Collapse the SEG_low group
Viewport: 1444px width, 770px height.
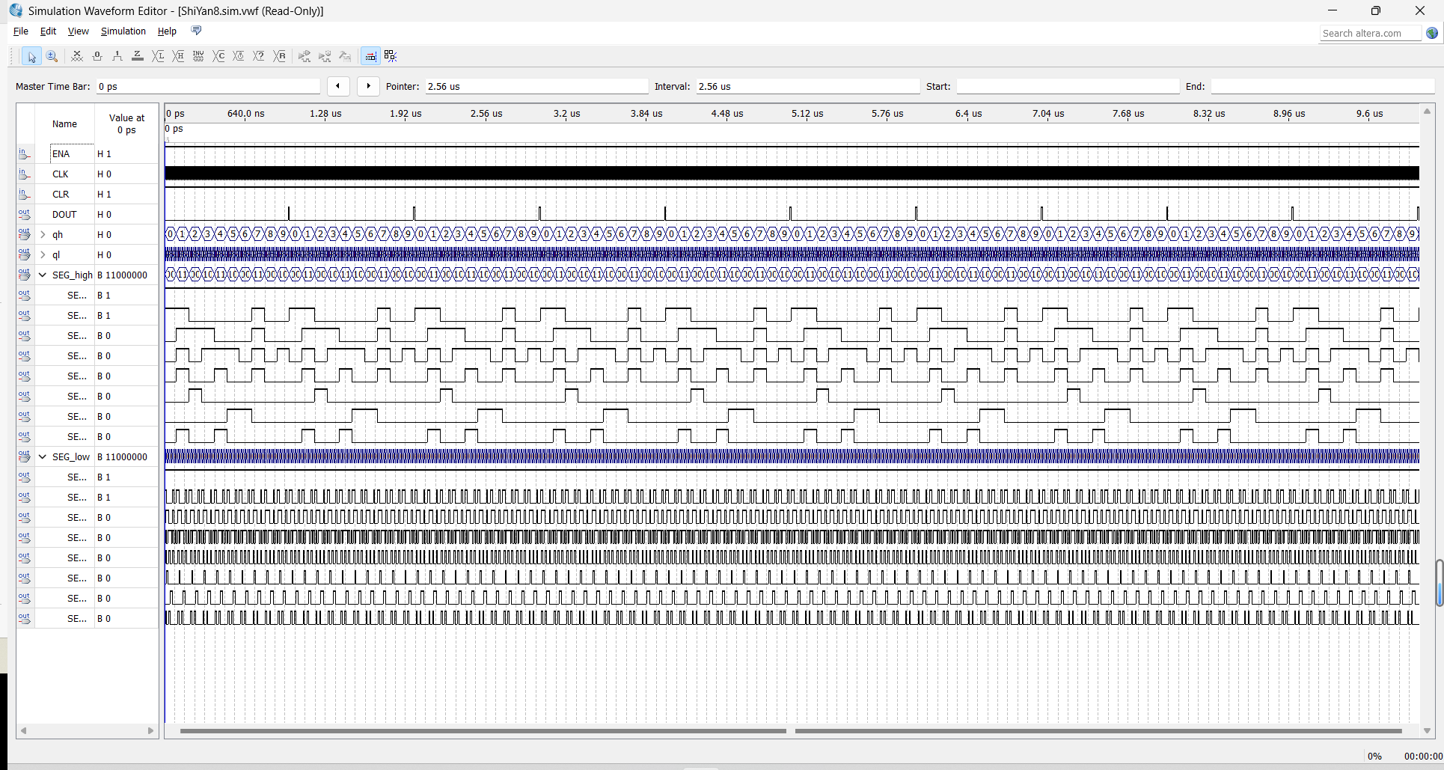click(43, 456)
